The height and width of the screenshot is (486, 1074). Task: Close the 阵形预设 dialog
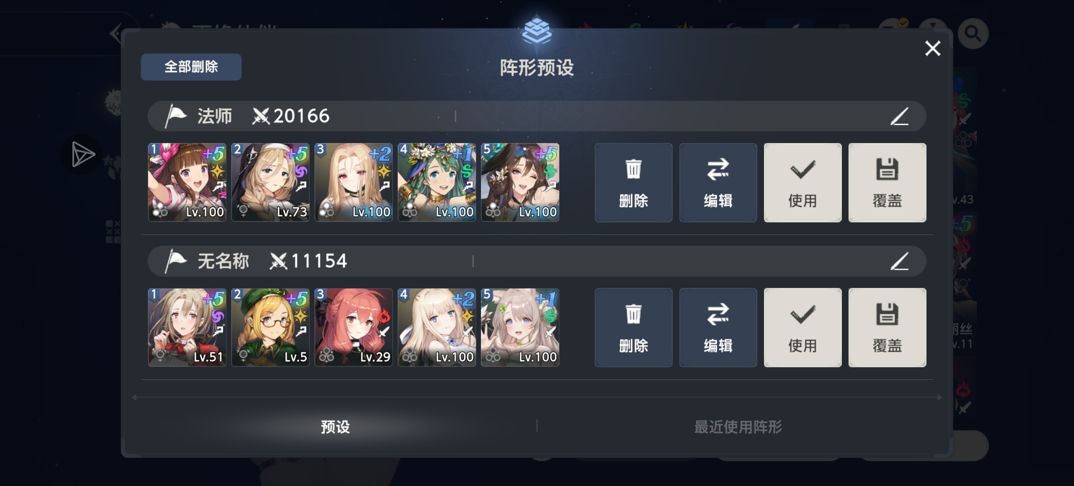pos(933,48)
